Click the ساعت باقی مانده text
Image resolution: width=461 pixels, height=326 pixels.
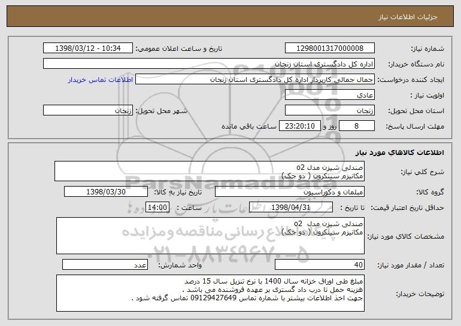coord(249,127)
